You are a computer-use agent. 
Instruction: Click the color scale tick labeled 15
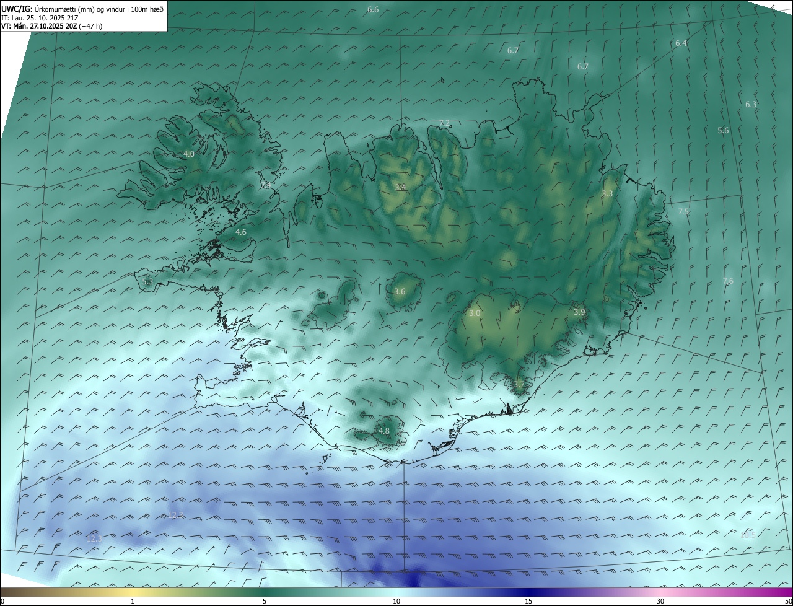click(x=528, y=601)
